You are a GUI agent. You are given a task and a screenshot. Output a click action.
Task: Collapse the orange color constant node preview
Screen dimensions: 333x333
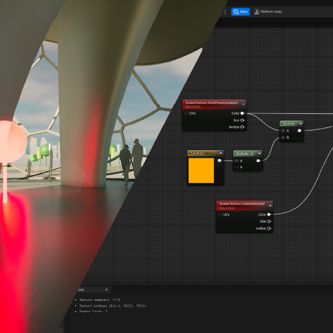(x=221, y=153)
